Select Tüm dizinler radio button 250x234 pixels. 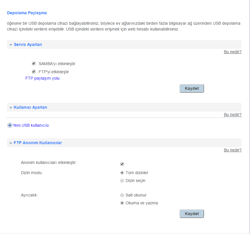[122, 173]
